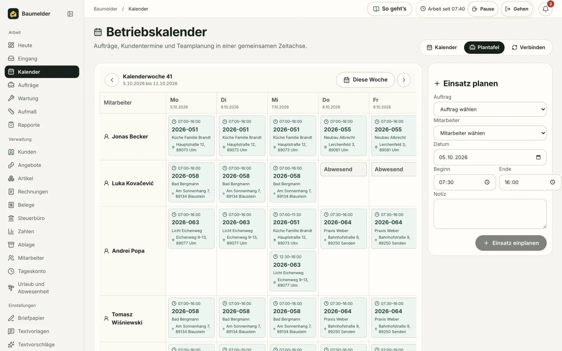This screenshot has height=351, width=562.
Task: Click the Baumelder breadcrumb link
Action: (105, 9)
